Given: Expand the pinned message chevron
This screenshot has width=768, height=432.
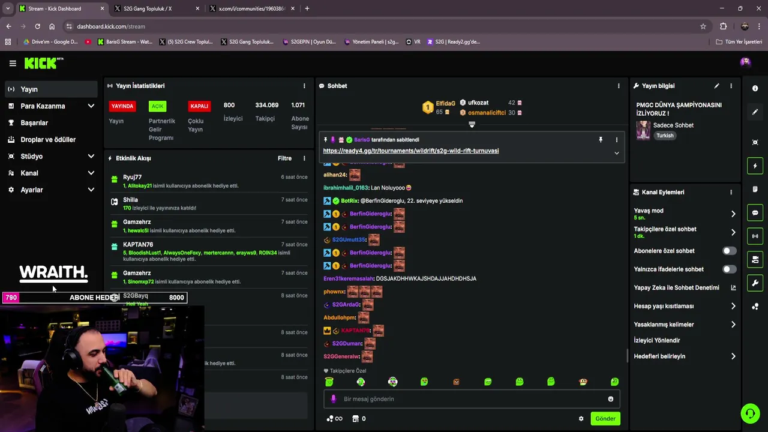Looking at the screenshot, I should pos(616,153).
